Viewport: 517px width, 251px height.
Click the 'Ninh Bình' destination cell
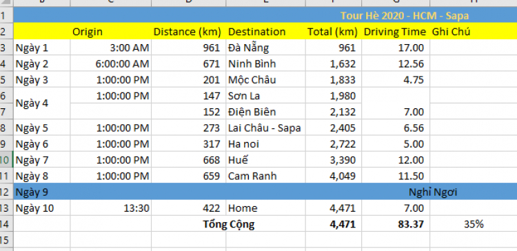[266, 63]
